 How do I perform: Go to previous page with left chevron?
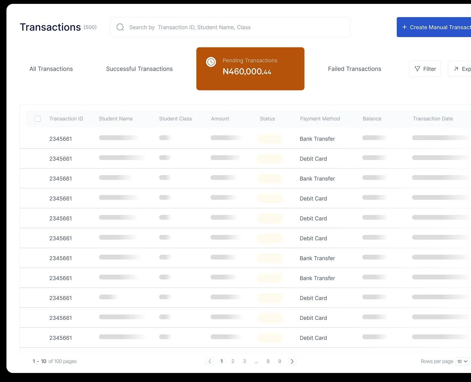(x=210, y=361)
